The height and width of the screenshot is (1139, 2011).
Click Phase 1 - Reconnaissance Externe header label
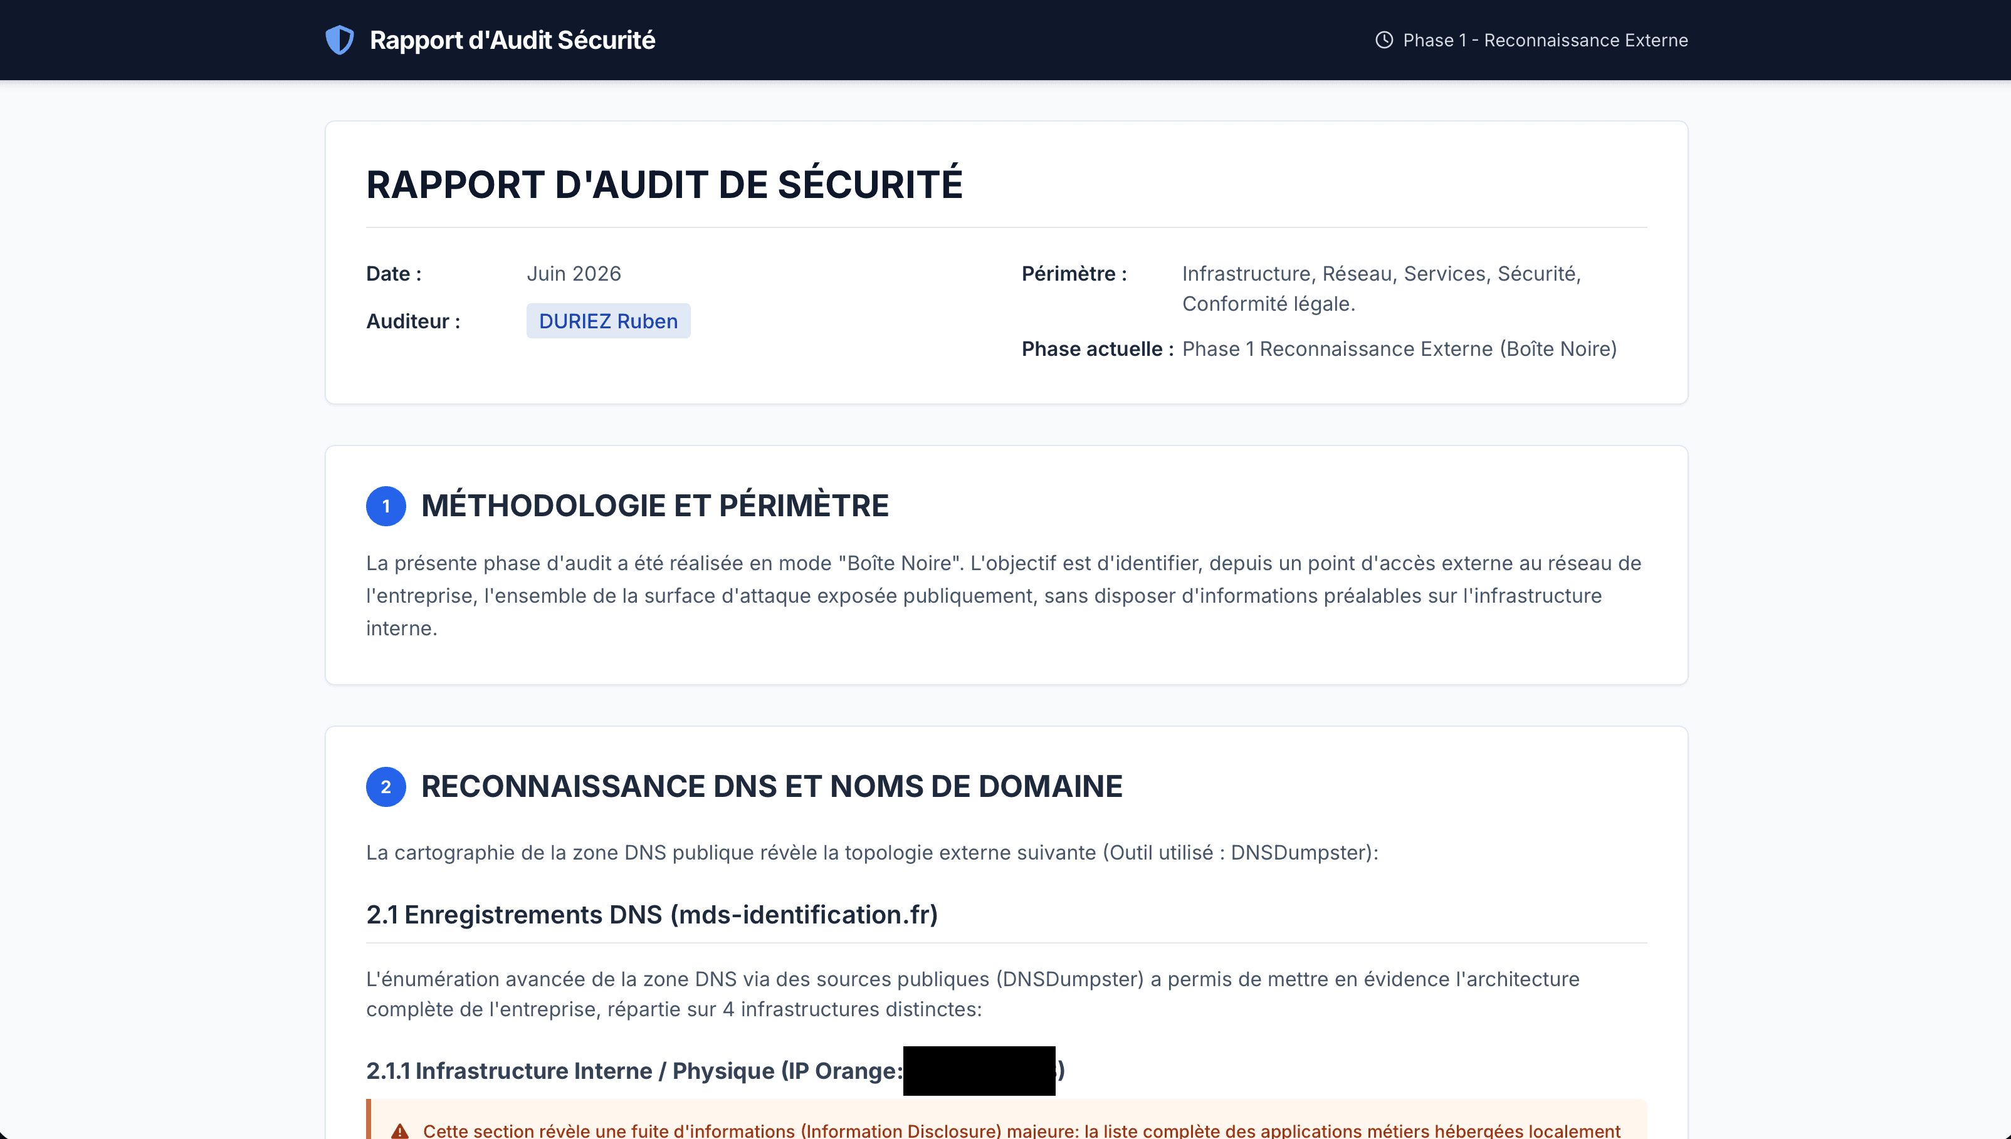coord(1545,40)
